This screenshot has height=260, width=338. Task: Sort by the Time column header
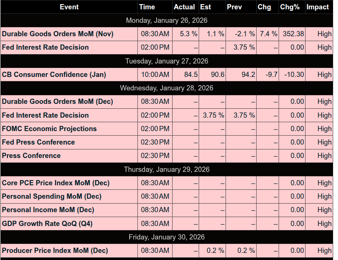147,7
